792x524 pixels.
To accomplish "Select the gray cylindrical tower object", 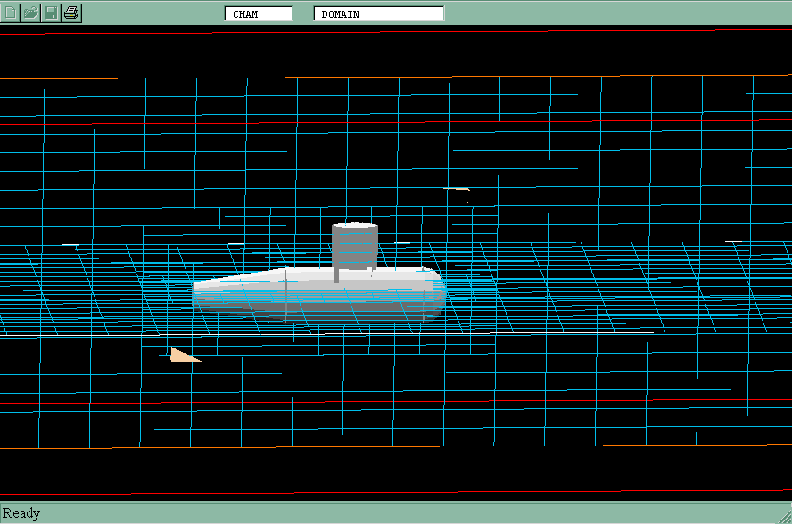I will tap(355, 247).
